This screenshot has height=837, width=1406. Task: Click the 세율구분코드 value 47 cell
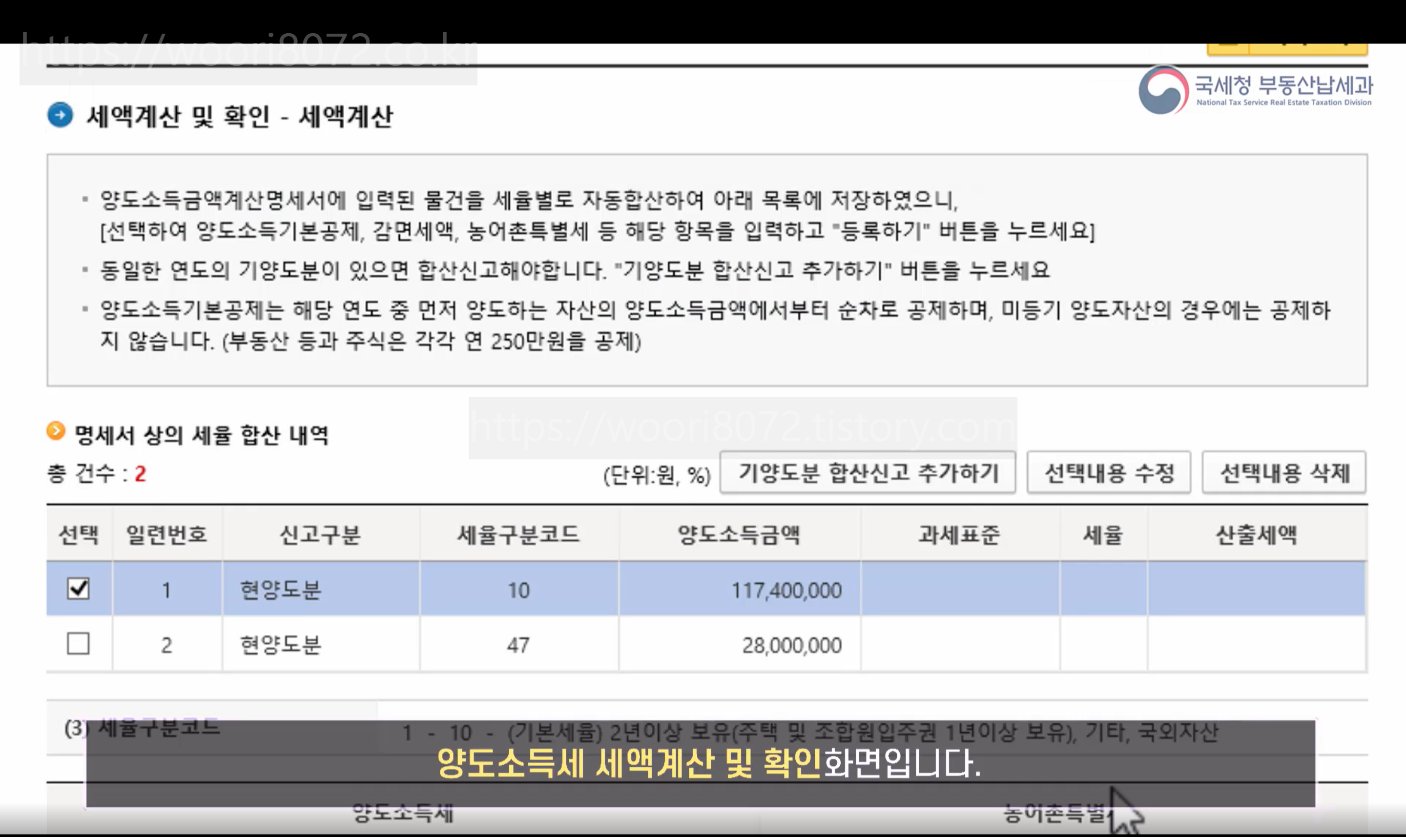(x=518, y=645)
